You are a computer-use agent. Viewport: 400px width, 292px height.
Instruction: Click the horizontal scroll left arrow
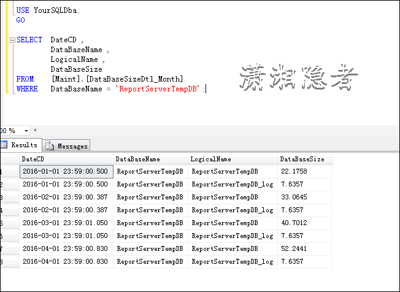[35, 130]
